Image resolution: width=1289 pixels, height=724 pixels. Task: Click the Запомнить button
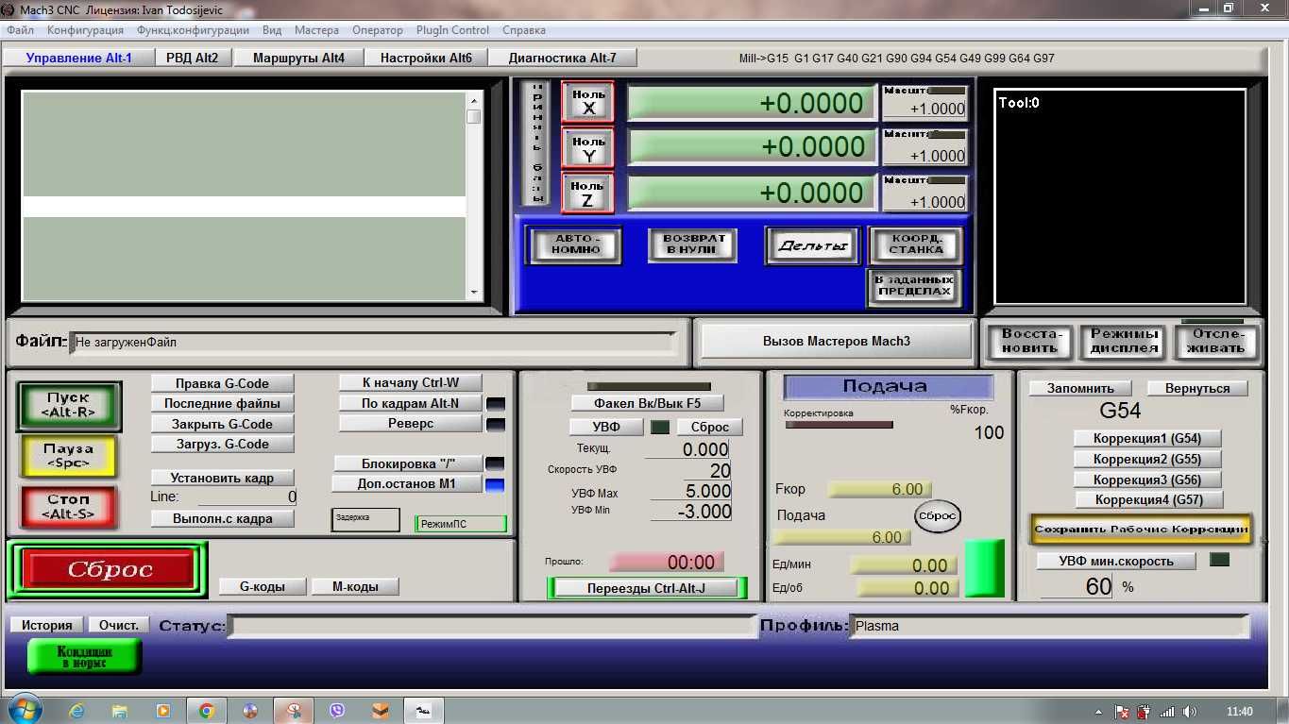(1080, 388)
